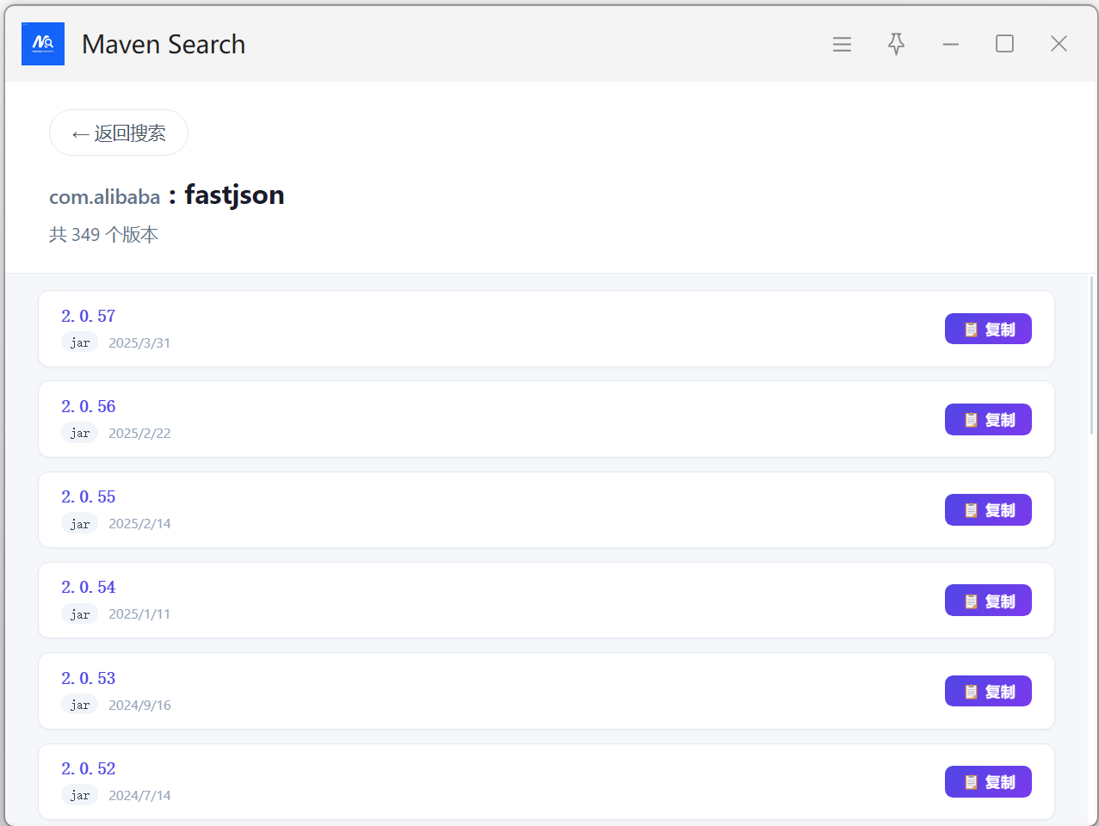
Task: Click the date 2024/9/16
Action: (139, 705)
